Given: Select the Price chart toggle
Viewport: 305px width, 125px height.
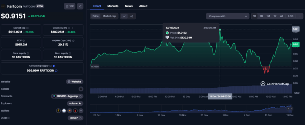Looking at the screenshot, I should (96, 16).
